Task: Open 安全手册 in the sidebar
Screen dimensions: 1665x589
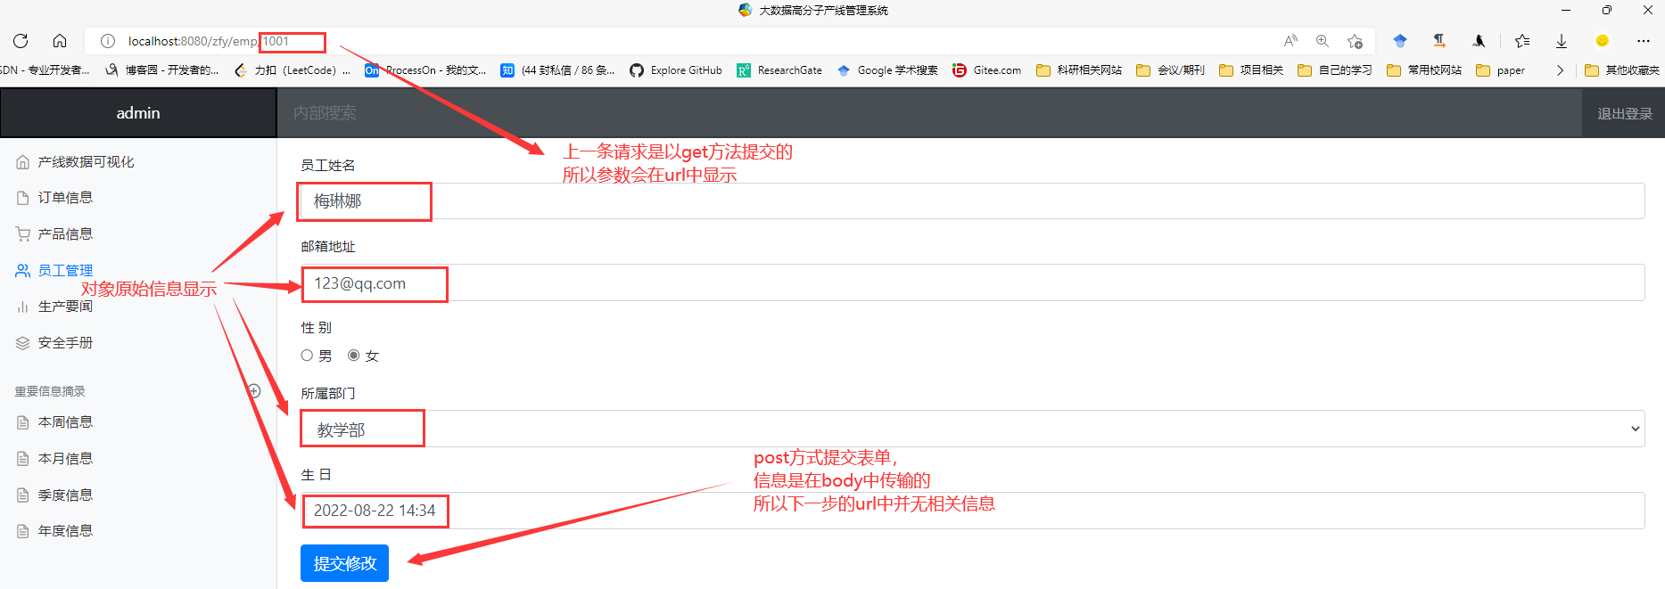Action: pos(65,343)
